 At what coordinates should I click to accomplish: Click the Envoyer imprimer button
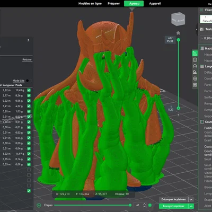(x=174, y=206)
